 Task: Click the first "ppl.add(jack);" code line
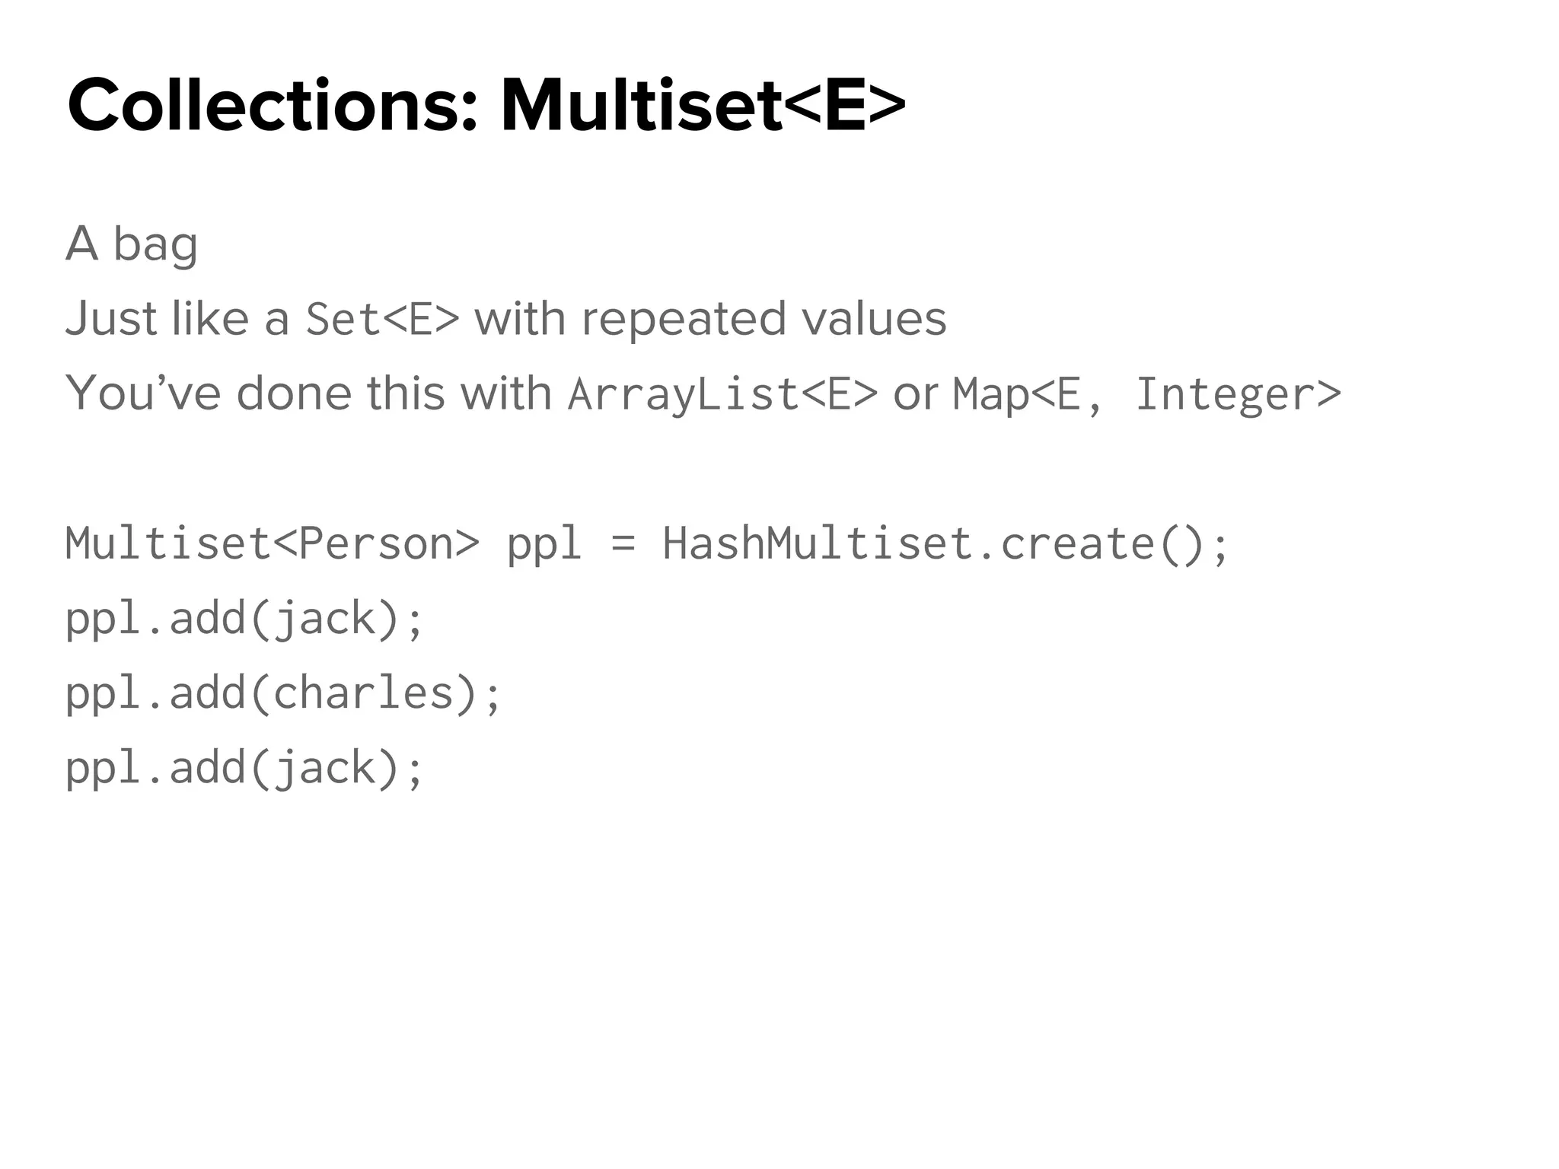click(x=244, y=619)
